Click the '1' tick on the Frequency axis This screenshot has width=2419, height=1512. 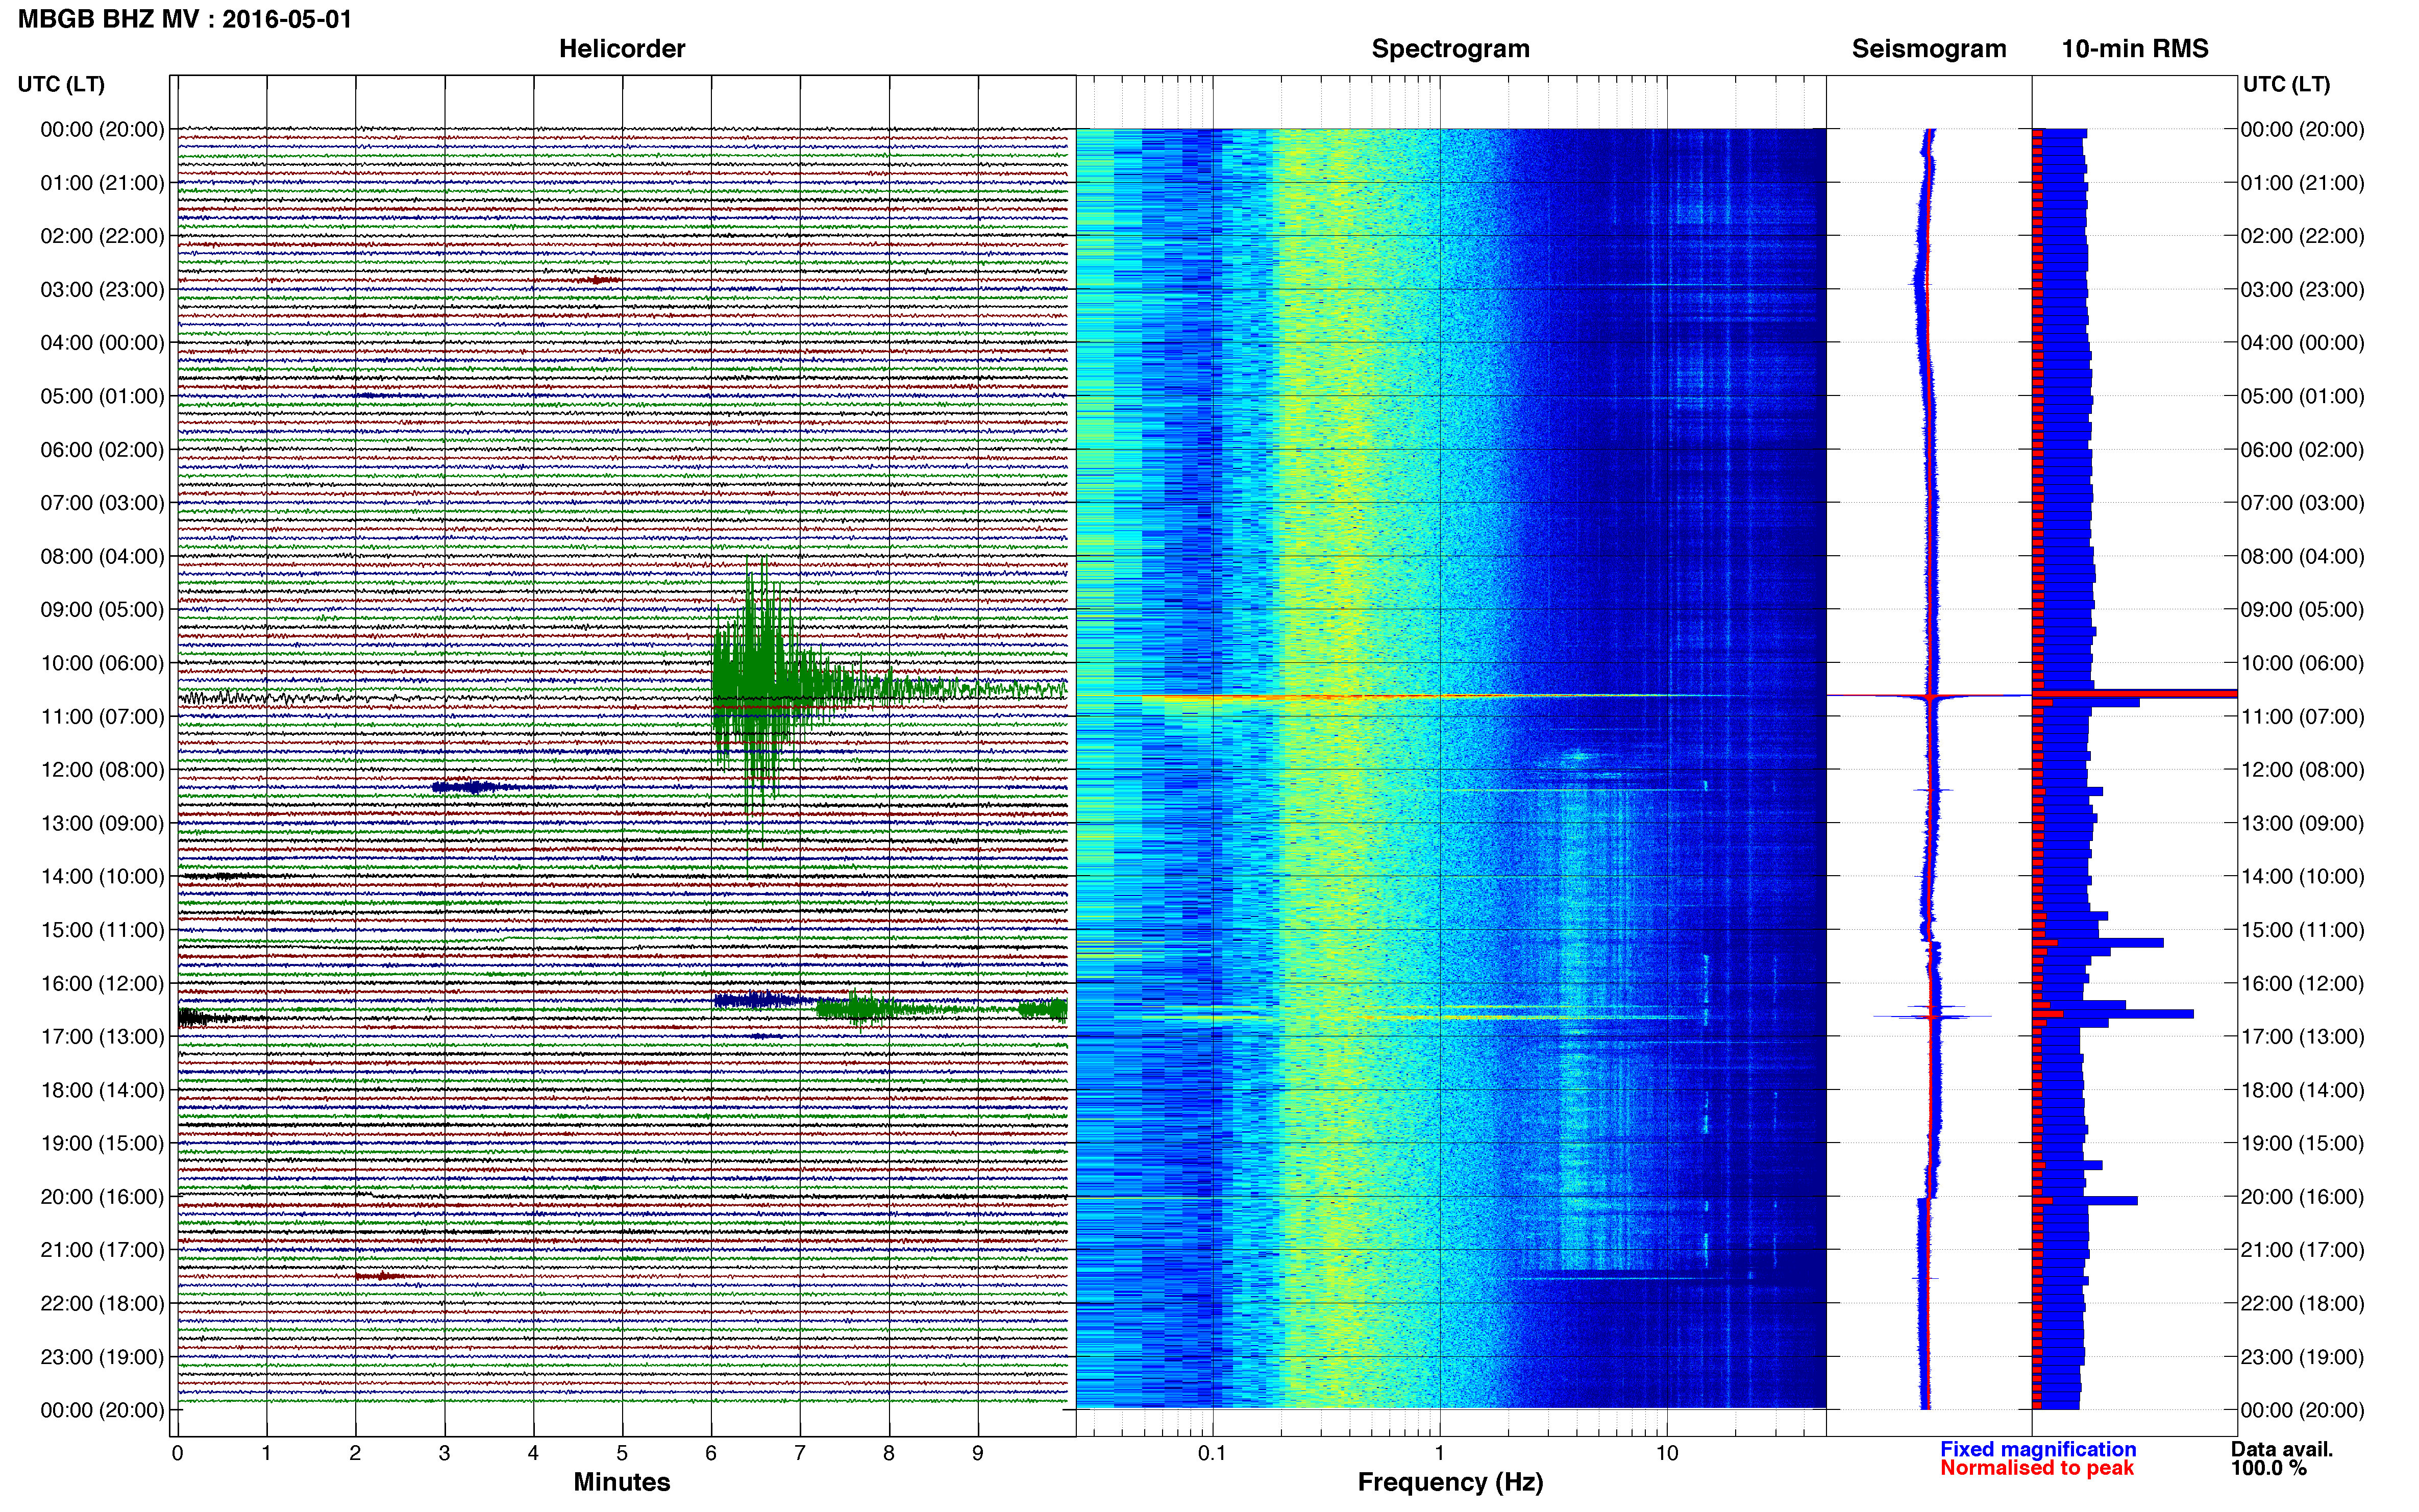[x=1439, y=1454]
